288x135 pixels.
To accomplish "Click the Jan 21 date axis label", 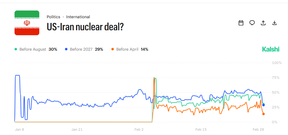I will 77,129.
